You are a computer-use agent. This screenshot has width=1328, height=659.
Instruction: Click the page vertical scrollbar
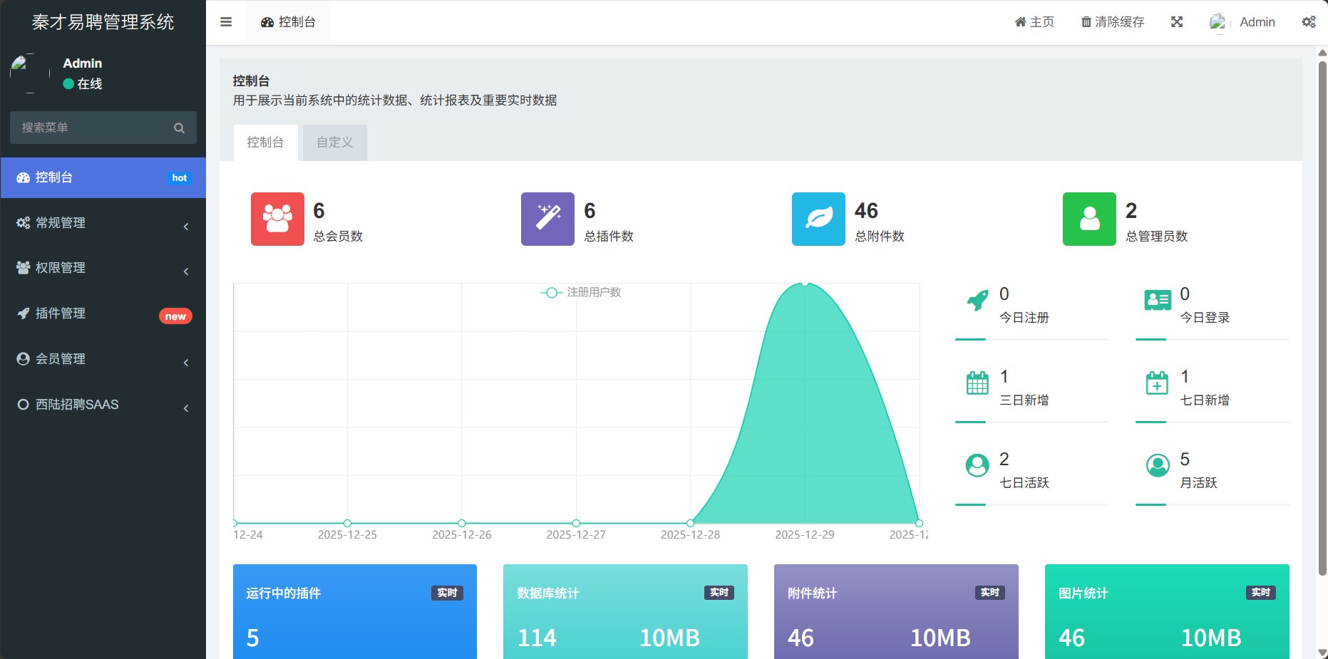(x=1322, y=317)
